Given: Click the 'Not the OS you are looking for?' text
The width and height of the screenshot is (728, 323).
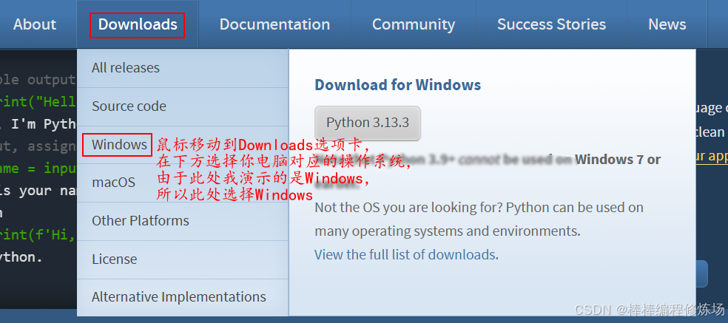Looking at the screenshot, I should 408,207.
